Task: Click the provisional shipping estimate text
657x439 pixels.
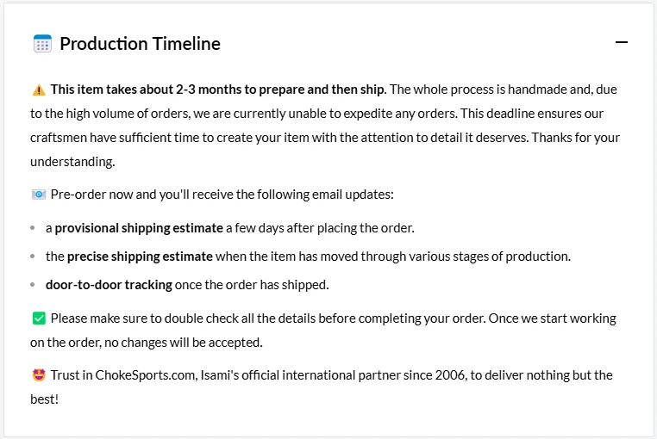Action: 139,228
